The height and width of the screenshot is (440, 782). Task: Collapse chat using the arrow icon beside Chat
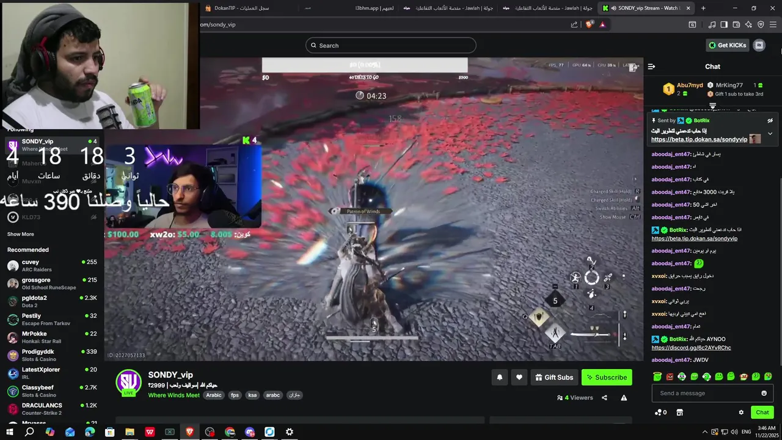pos(651,67)
